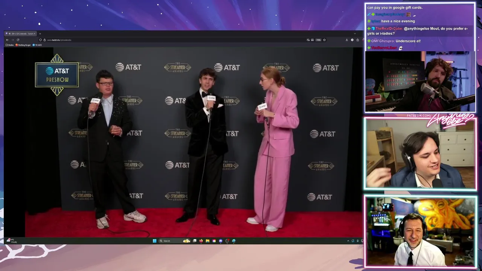This screenshot has height=271, width=482.
Task: Open the tracking protection shield
Action: pyautogui.click(x=40, y=40)
